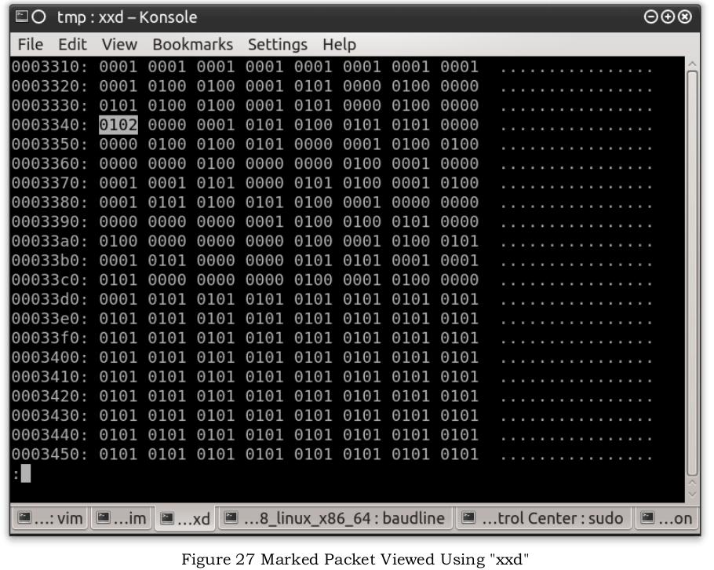Open the Edit menu

72,45
